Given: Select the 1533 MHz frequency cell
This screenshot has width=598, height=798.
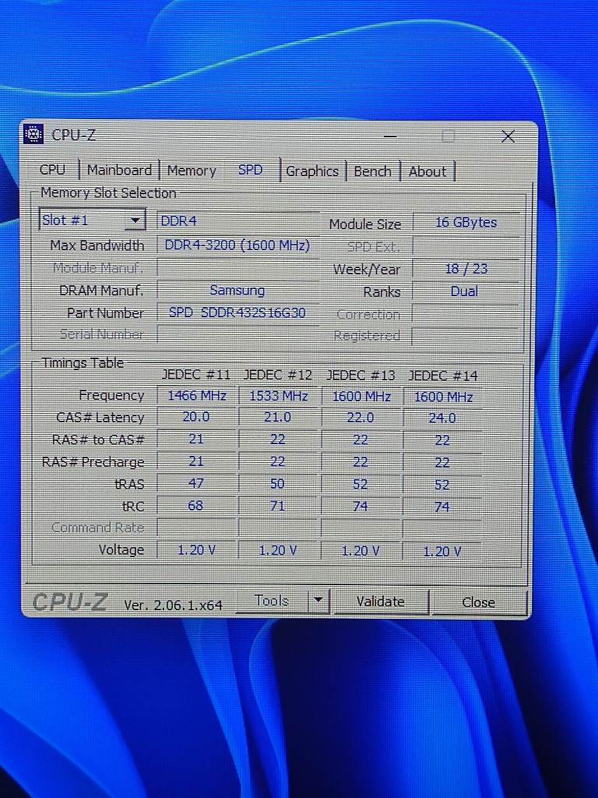Looking at the screenshot, I should click(x=279, y=396).
